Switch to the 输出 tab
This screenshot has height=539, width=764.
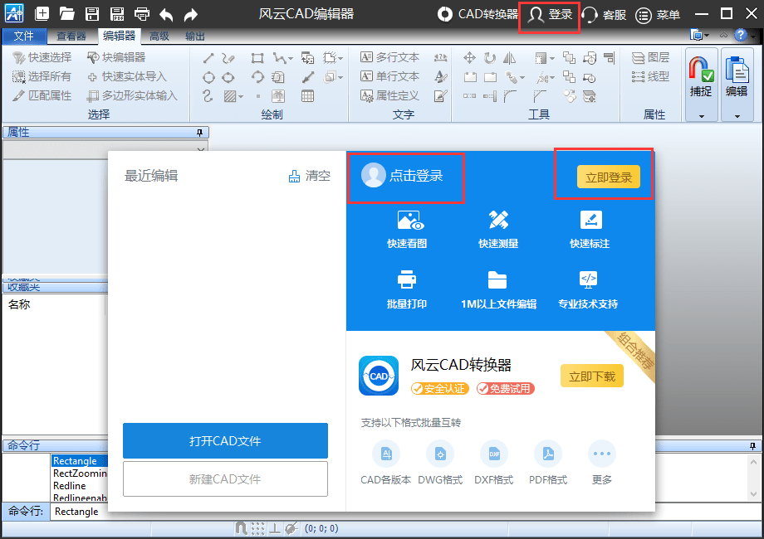pos(195,36)
